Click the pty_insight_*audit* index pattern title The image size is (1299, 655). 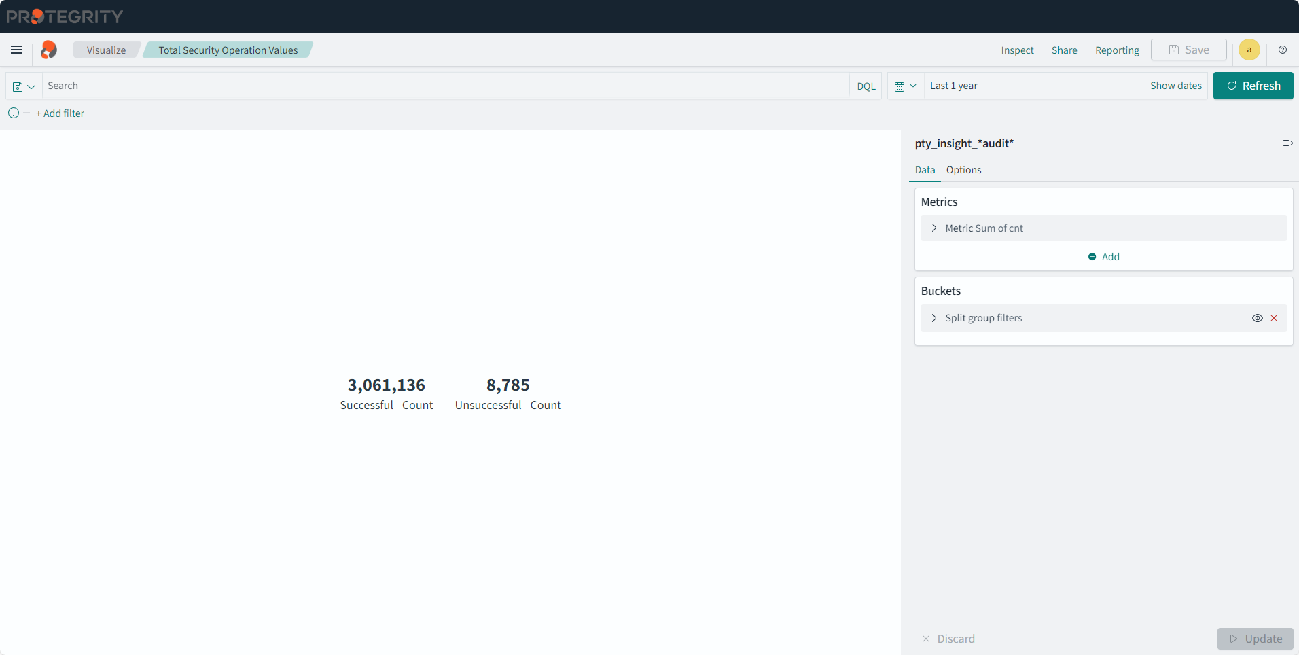[x=963, y=143]
